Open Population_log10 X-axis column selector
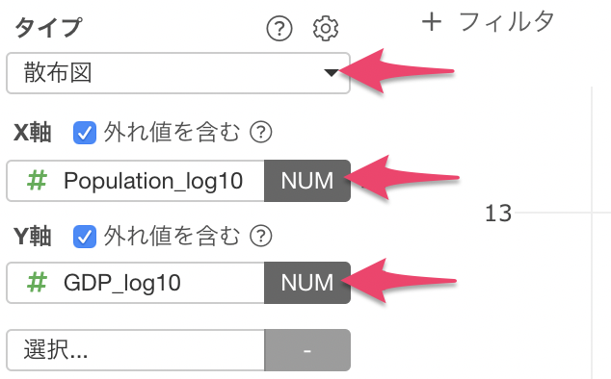 [x=136, y=181]
